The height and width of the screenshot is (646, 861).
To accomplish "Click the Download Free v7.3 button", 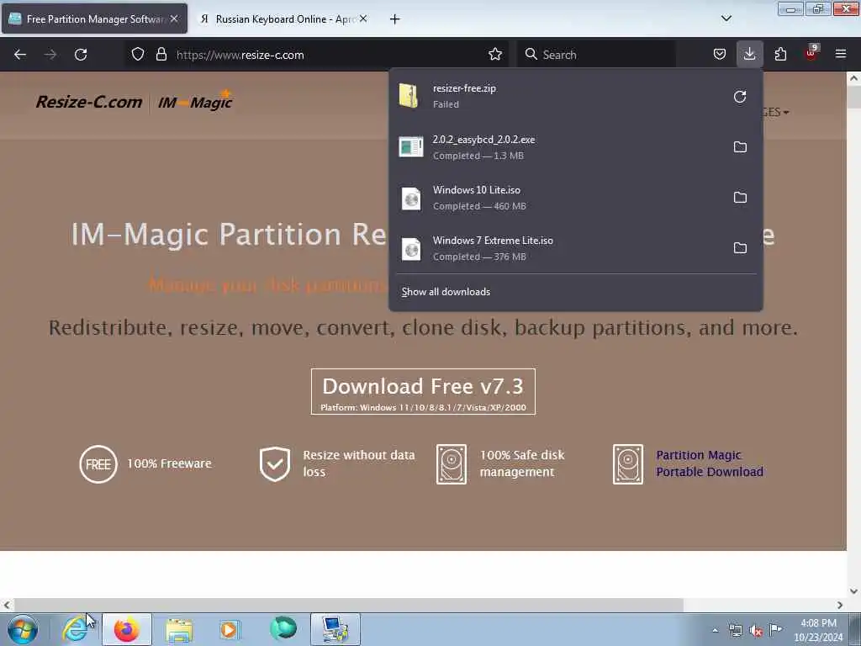I will (x=423, y=392).
